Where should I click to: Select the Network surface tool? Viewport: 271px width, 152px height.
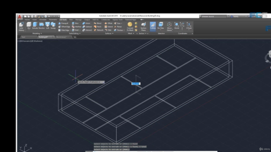point(99,30)
